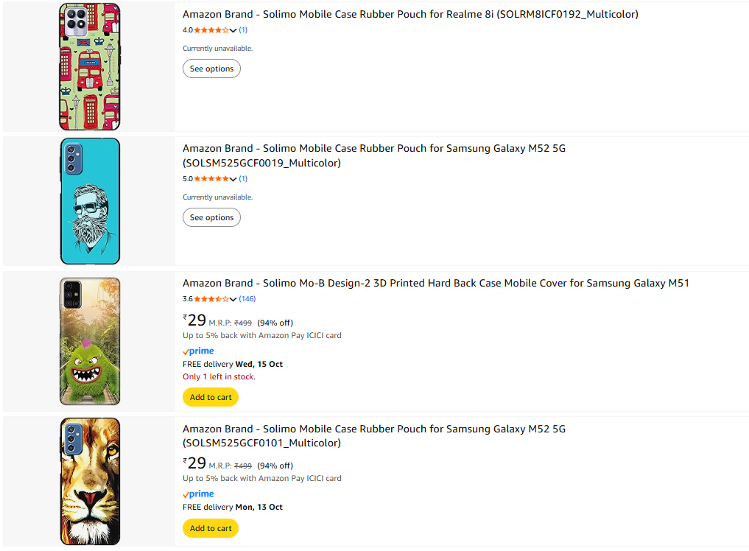Viewport: 749px width, 551px height.
Task: Add the Galaxy M51 monster case to cart
Action: 211,397
